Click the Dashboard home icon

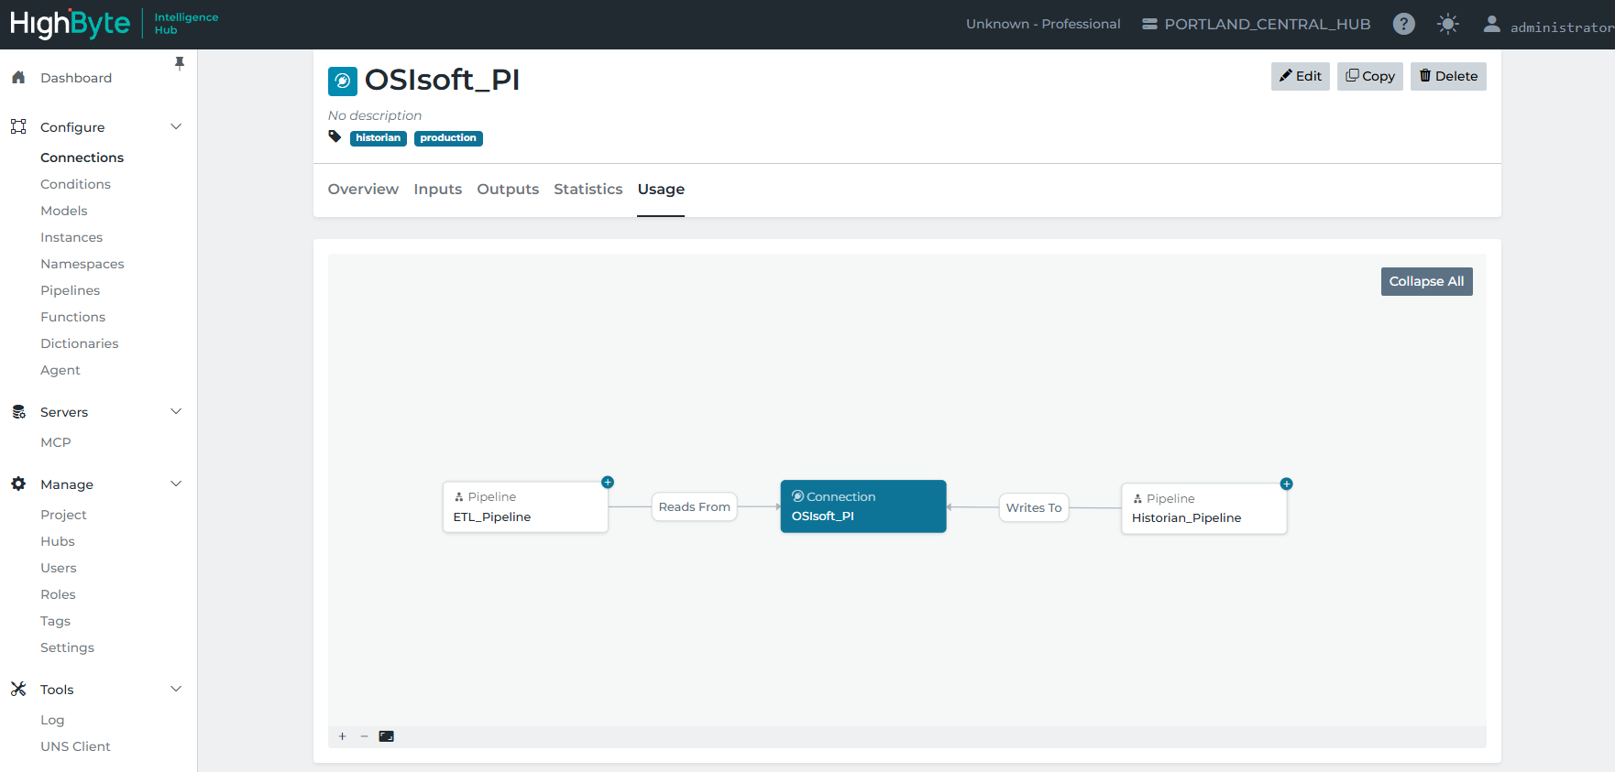click(18, 78)
